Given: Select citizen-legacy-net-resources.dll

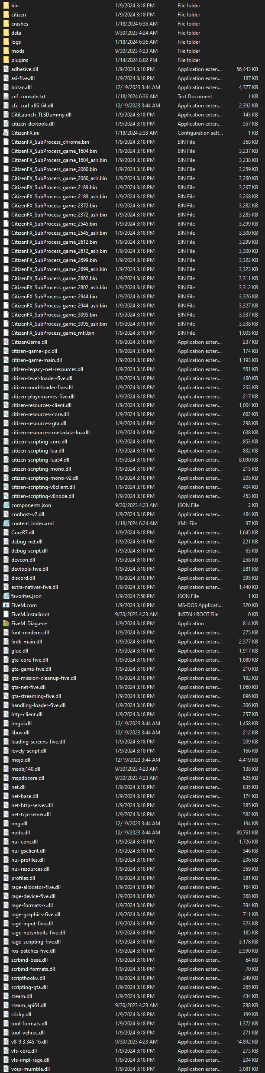Looking at the screenshot, I should [47, 369].
